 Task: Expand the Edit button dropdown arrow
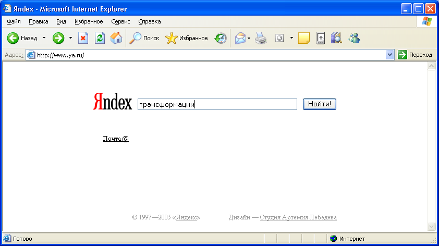coord(291,38)
